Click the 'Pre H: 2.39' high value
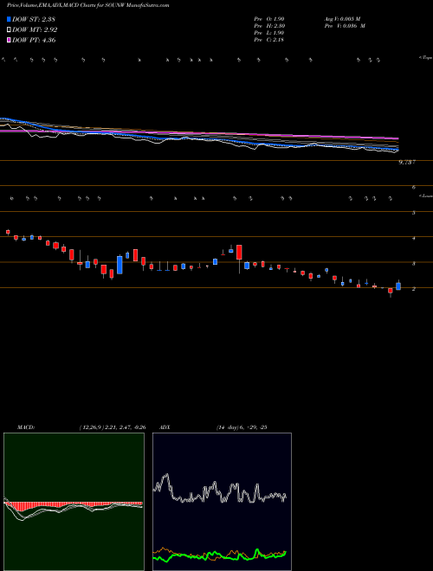This screenshot has height=571, width=433. [x=269, y=26]
